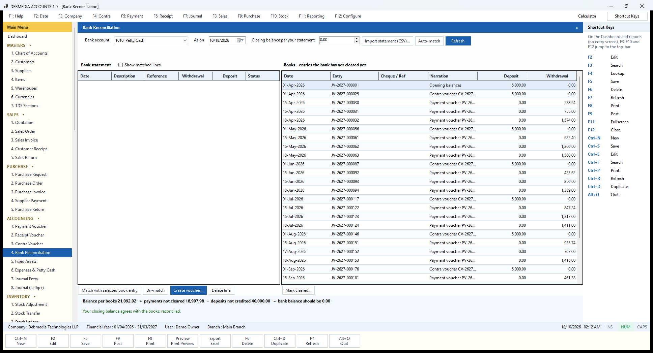Viewport: 653px width, 353px height.
Task: Click Delete line button
Action: point(221,290)
